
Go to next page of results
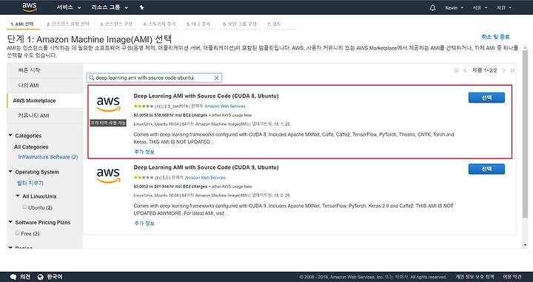504,71
